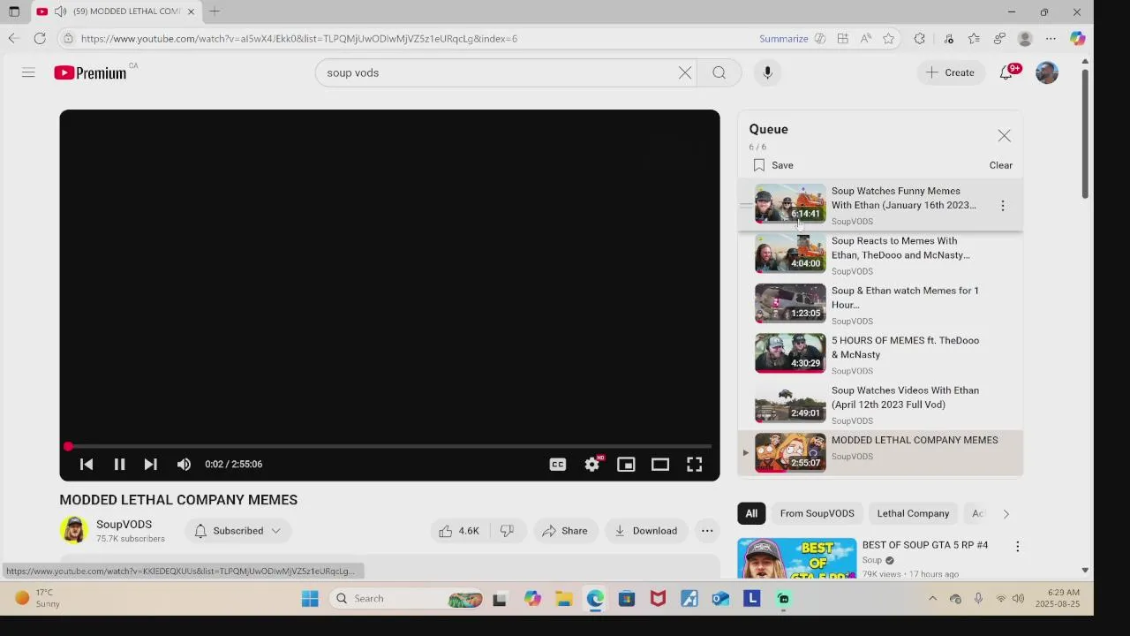Open Edge favorites list
This screenshot has width=1130, height=636.
(x=974, y=39)
